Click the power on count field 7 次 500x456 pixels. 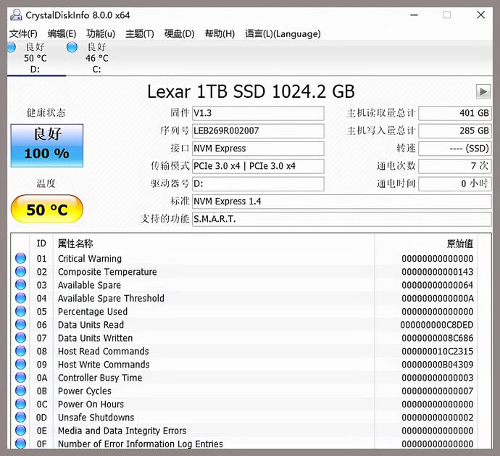pos(455,166)
